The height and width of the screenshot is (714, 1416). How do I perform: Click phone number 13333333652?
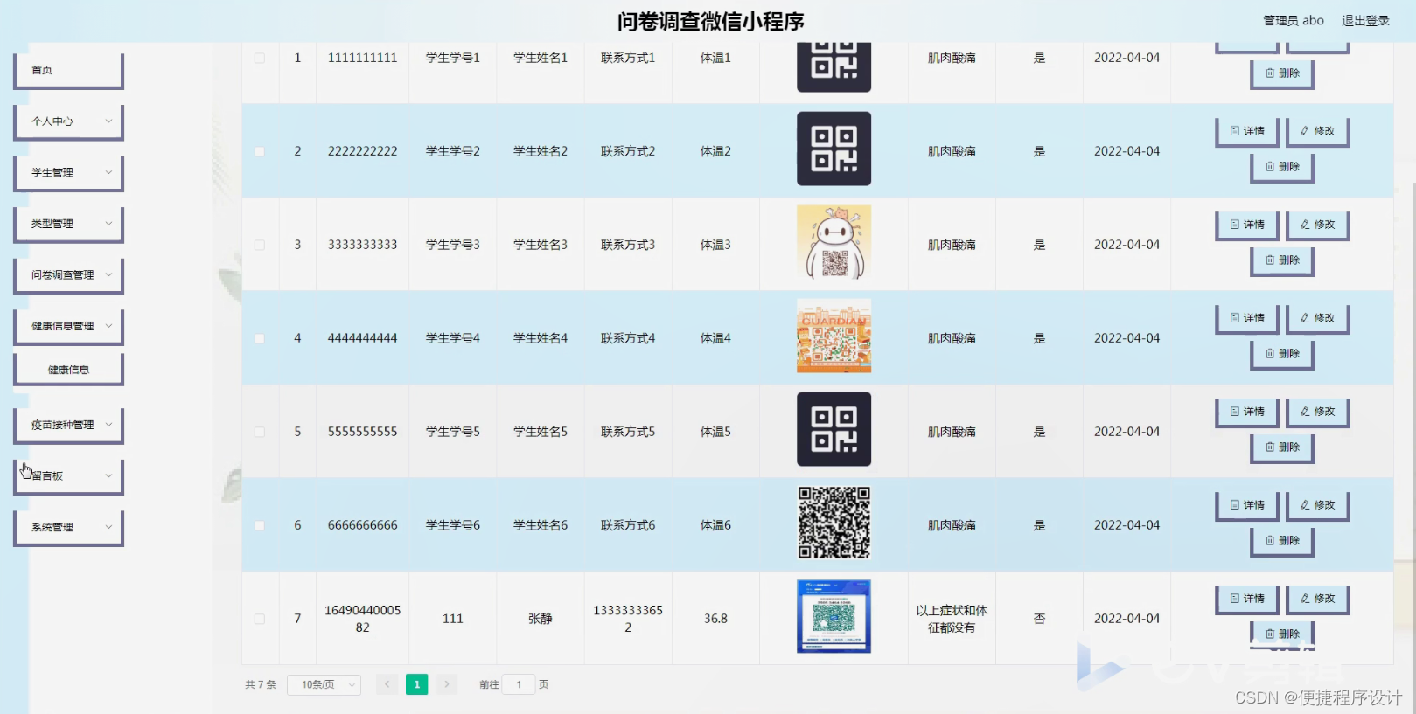[628, 619]
